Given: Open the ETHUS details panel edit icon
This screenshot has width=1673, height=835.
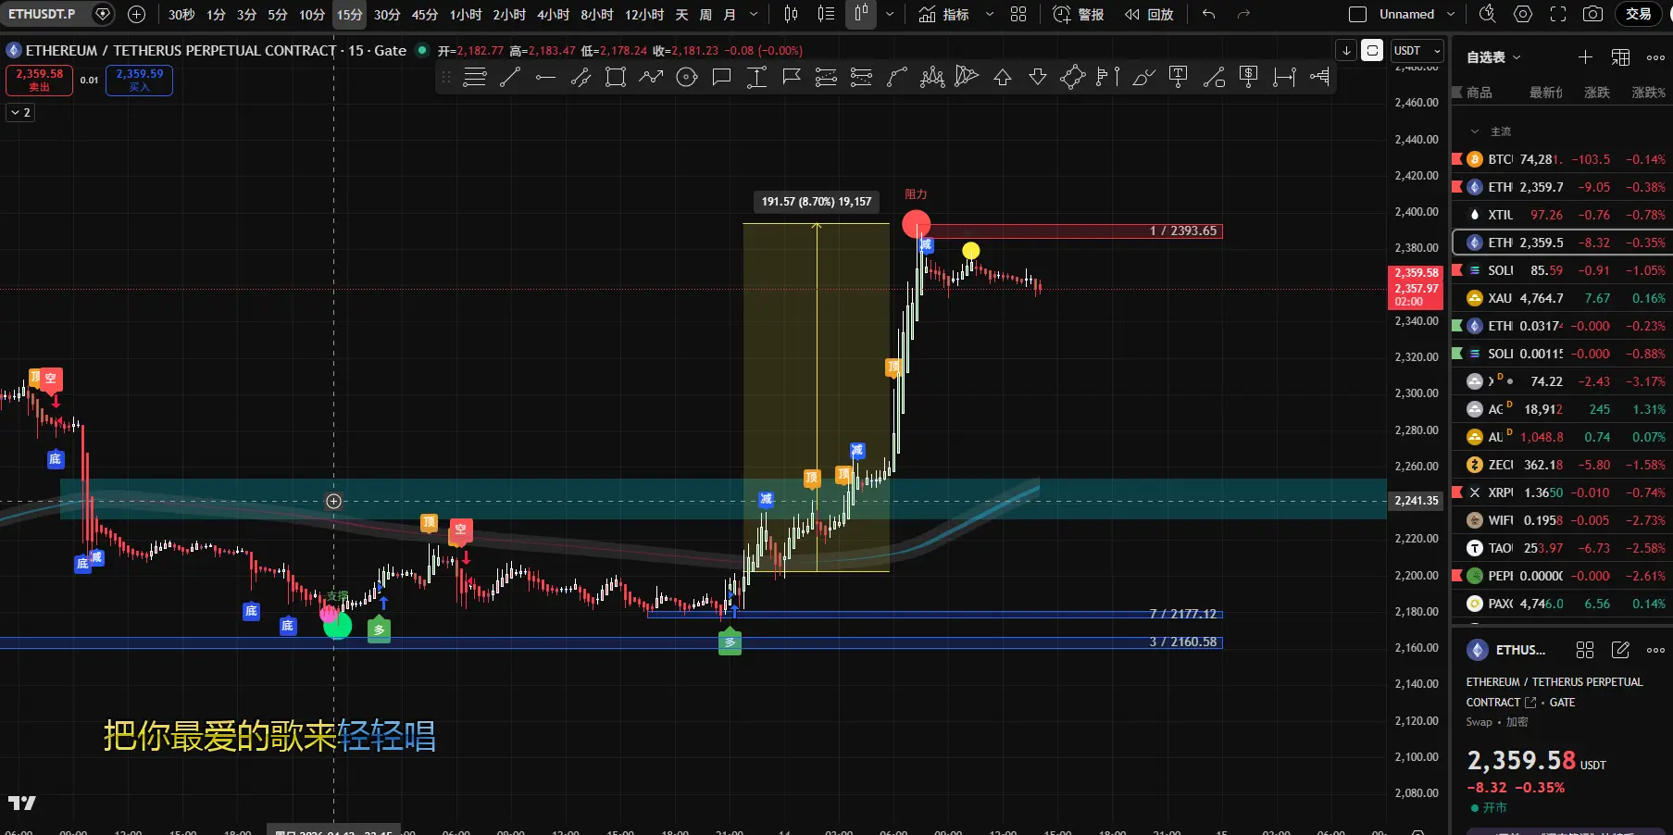Looking at the screenshot, I should coord(1620,650).
